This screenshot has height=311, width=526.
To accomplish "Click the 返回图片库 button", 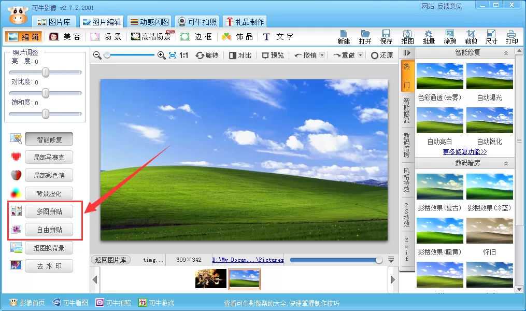I will (111, 260).
